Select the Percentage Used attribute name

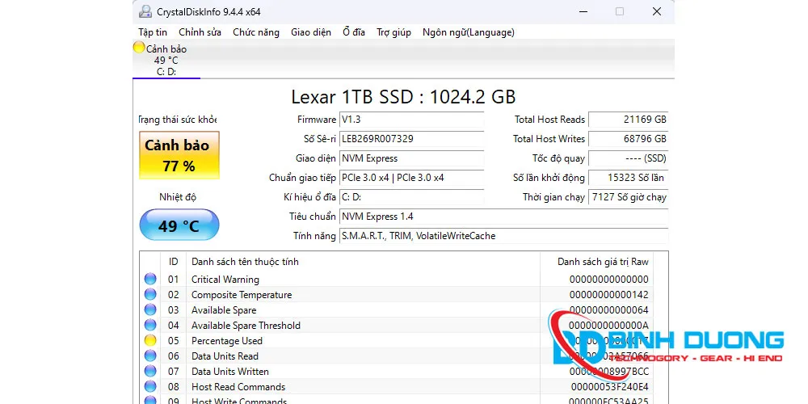[227, 341]
